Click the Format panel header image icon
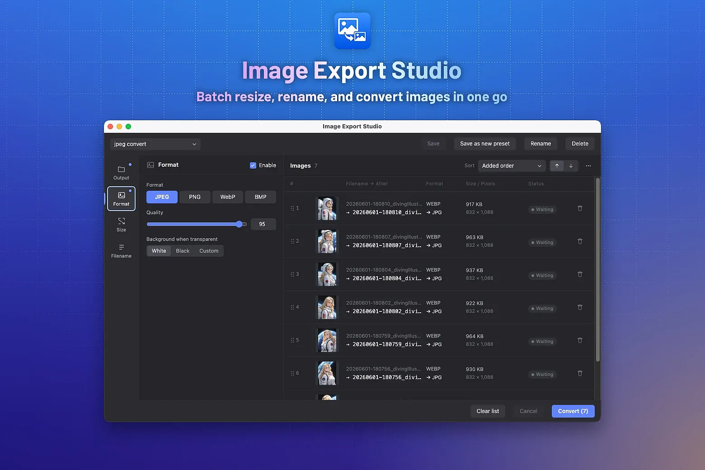Viewport: 705px width, 470px height. point(150,165)
